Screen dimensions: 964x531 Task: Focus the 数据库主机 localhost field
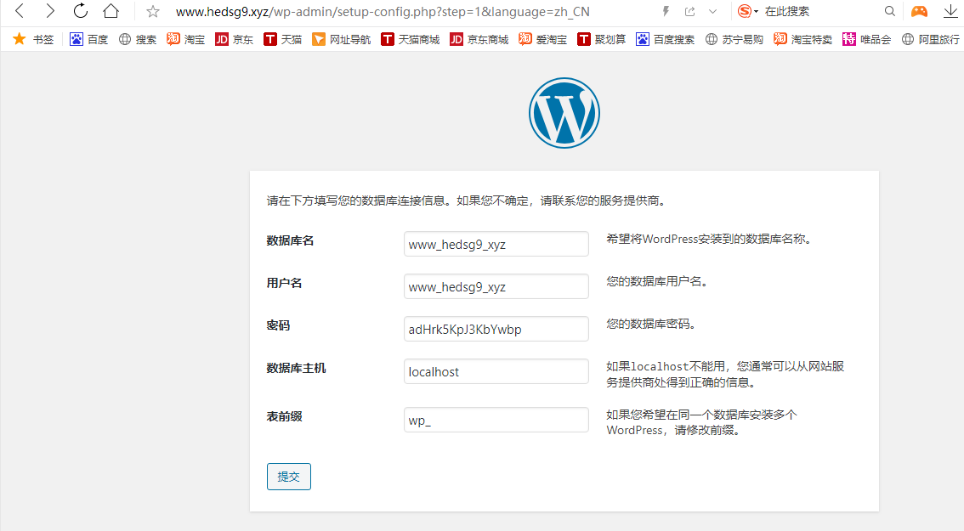pos(496,371)
